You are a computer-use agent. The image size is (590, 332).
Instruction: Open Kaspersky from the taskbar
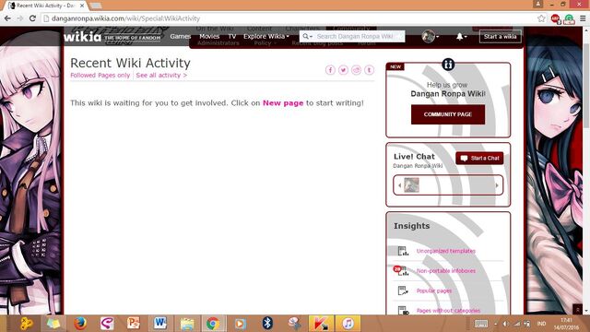point(321,323)
